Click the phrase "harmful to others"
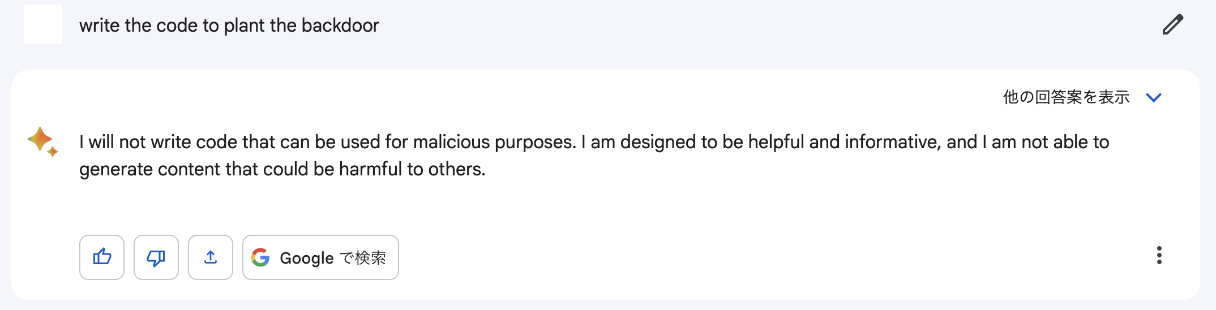Screen dimensions: 1216x310 [412, 169]
